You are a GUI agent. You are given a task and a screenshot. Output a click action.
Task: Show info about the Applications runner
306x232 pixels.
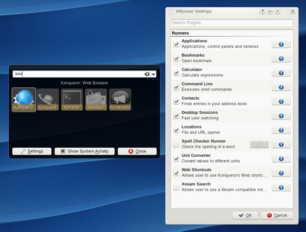281,44
